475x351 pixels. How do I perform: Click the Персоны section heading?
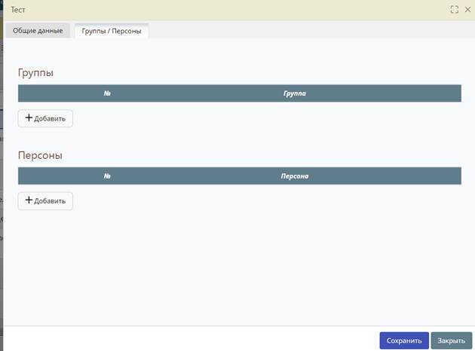pos(40,155)
